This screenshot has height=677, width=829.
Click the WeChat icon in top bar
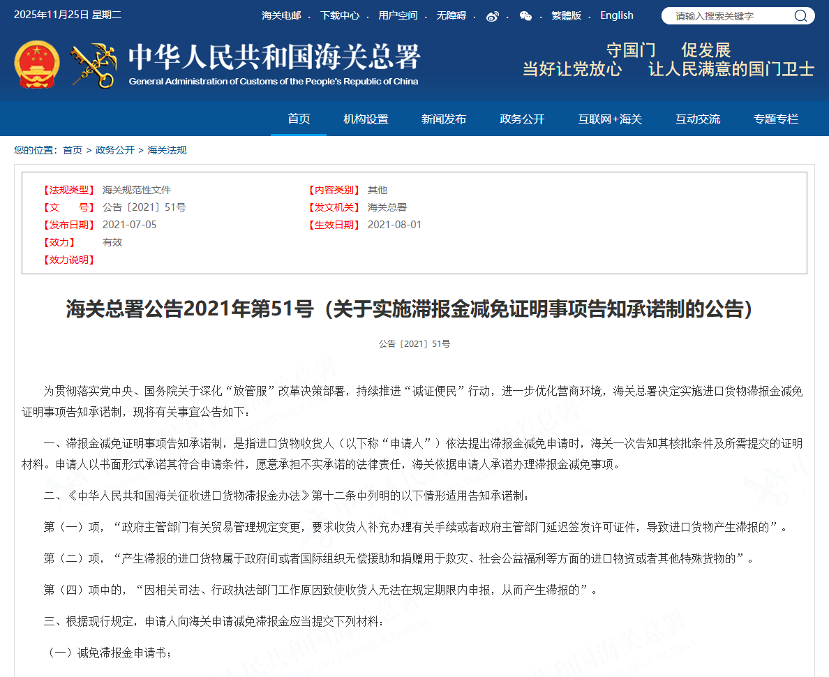(525, 16)
